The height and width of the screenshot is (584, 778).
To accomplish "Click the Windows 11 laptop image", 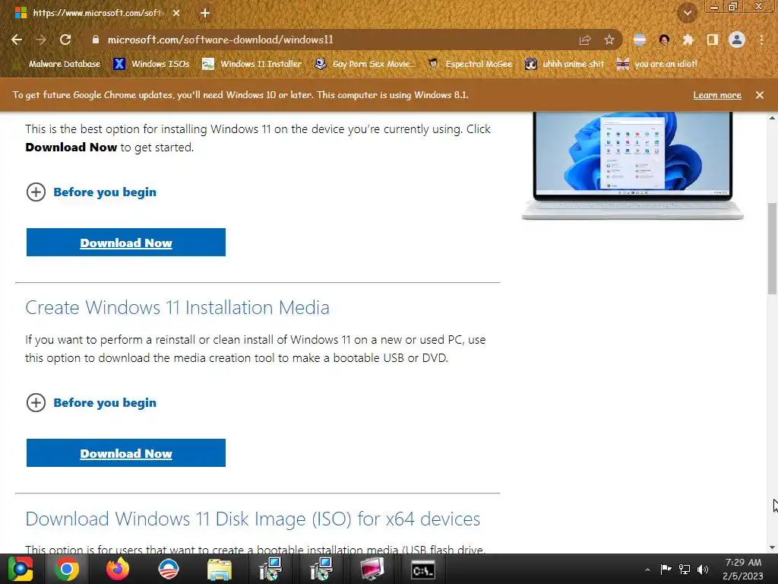I will [633, 165].
